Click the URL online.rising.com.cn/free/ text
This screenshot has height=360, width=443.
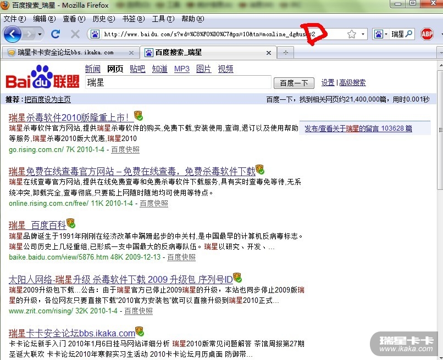pos(48,203)
